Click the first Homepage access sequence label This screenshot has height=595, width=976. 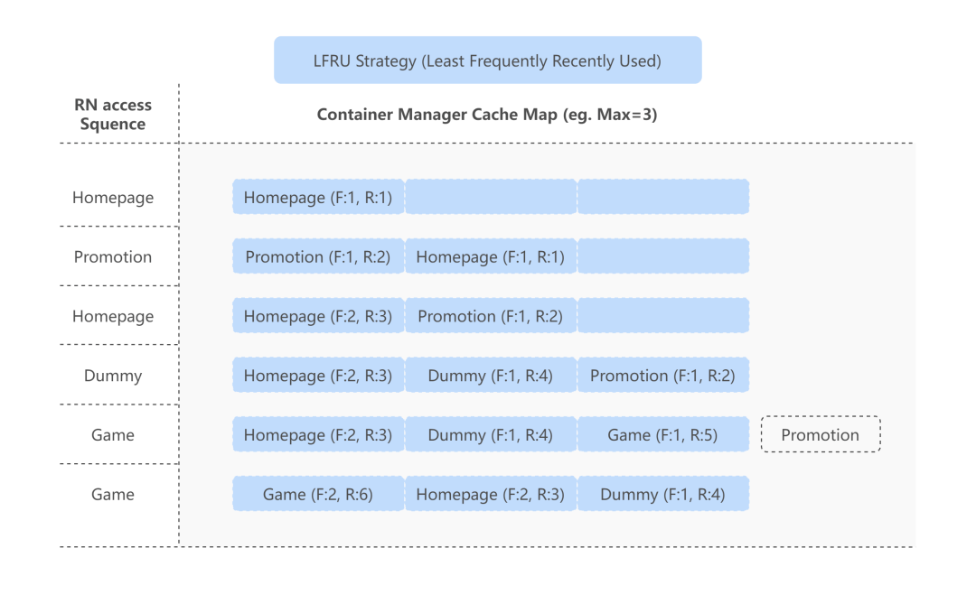coord(113,197)
